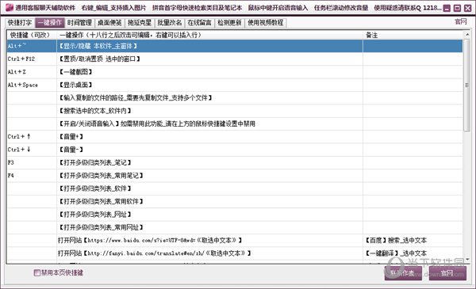Open the 时间管理 tab
The height and width of the screenshot is (289, 476).
point(79,23)
